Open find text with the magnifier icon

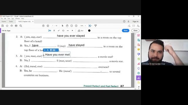click(x=21, y=26)
